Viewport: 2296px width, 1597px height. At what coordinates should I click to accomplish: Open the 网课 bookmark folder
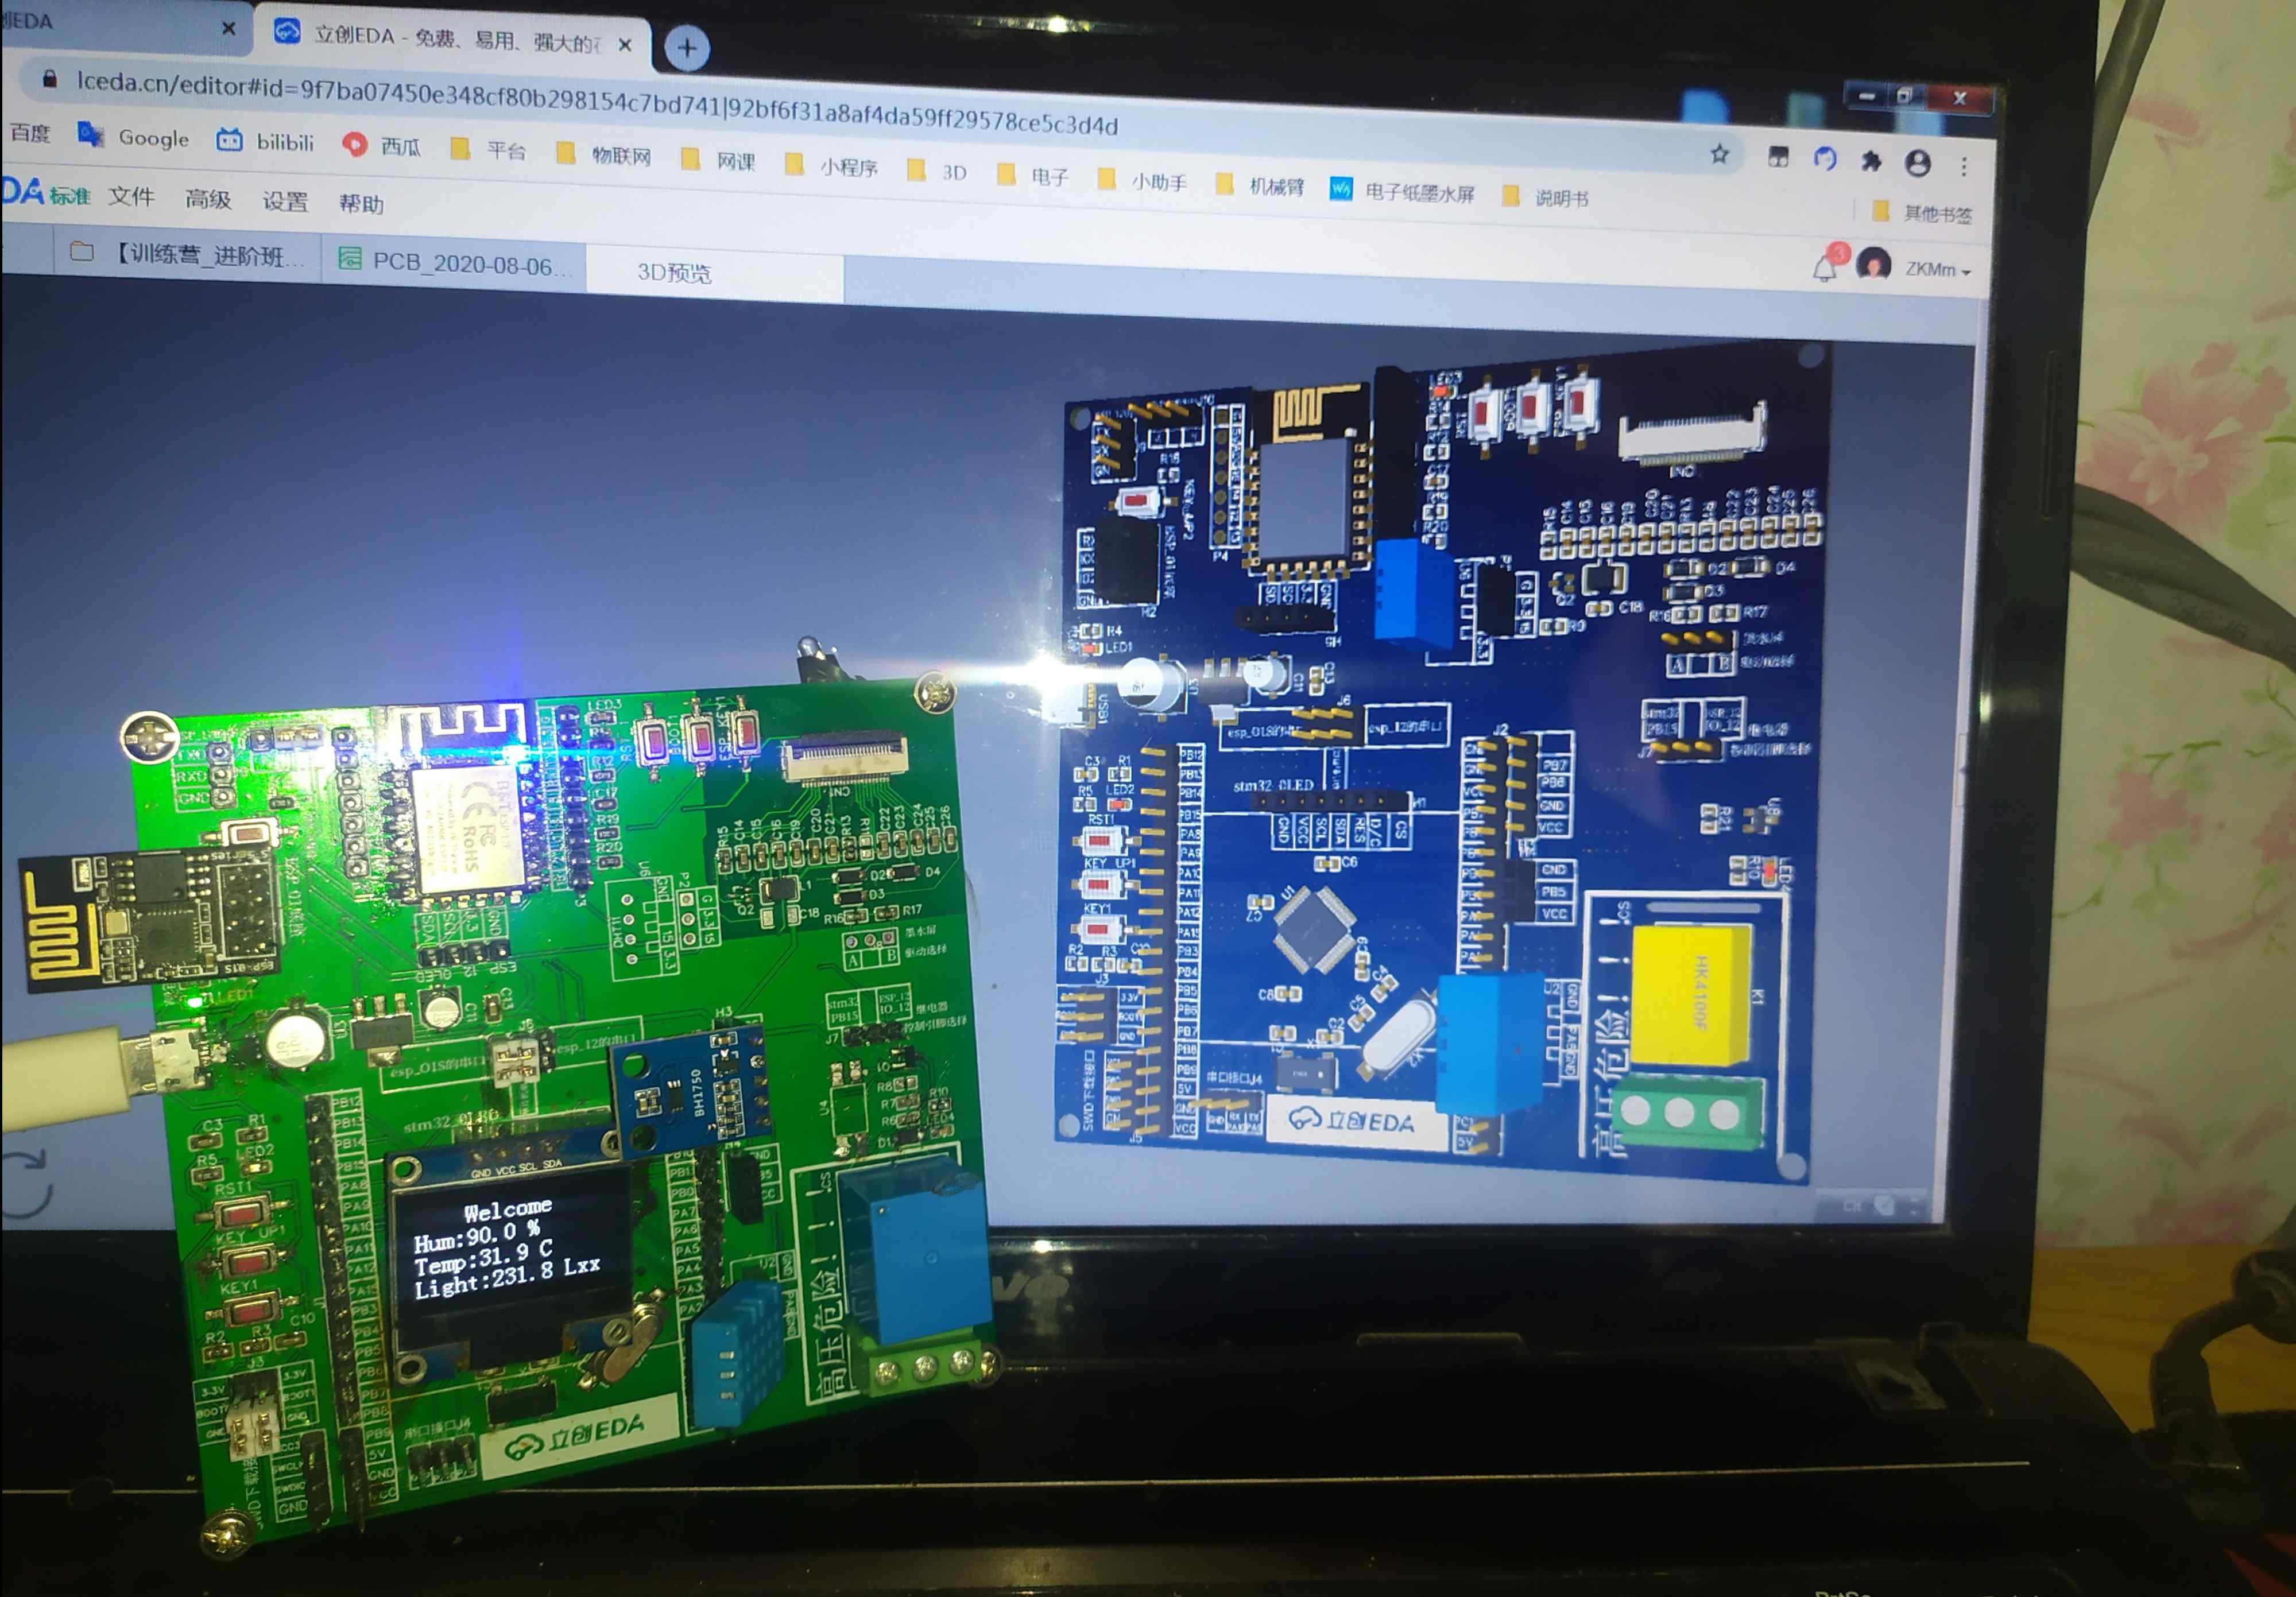pyautogui.click(x=718, y=160)
